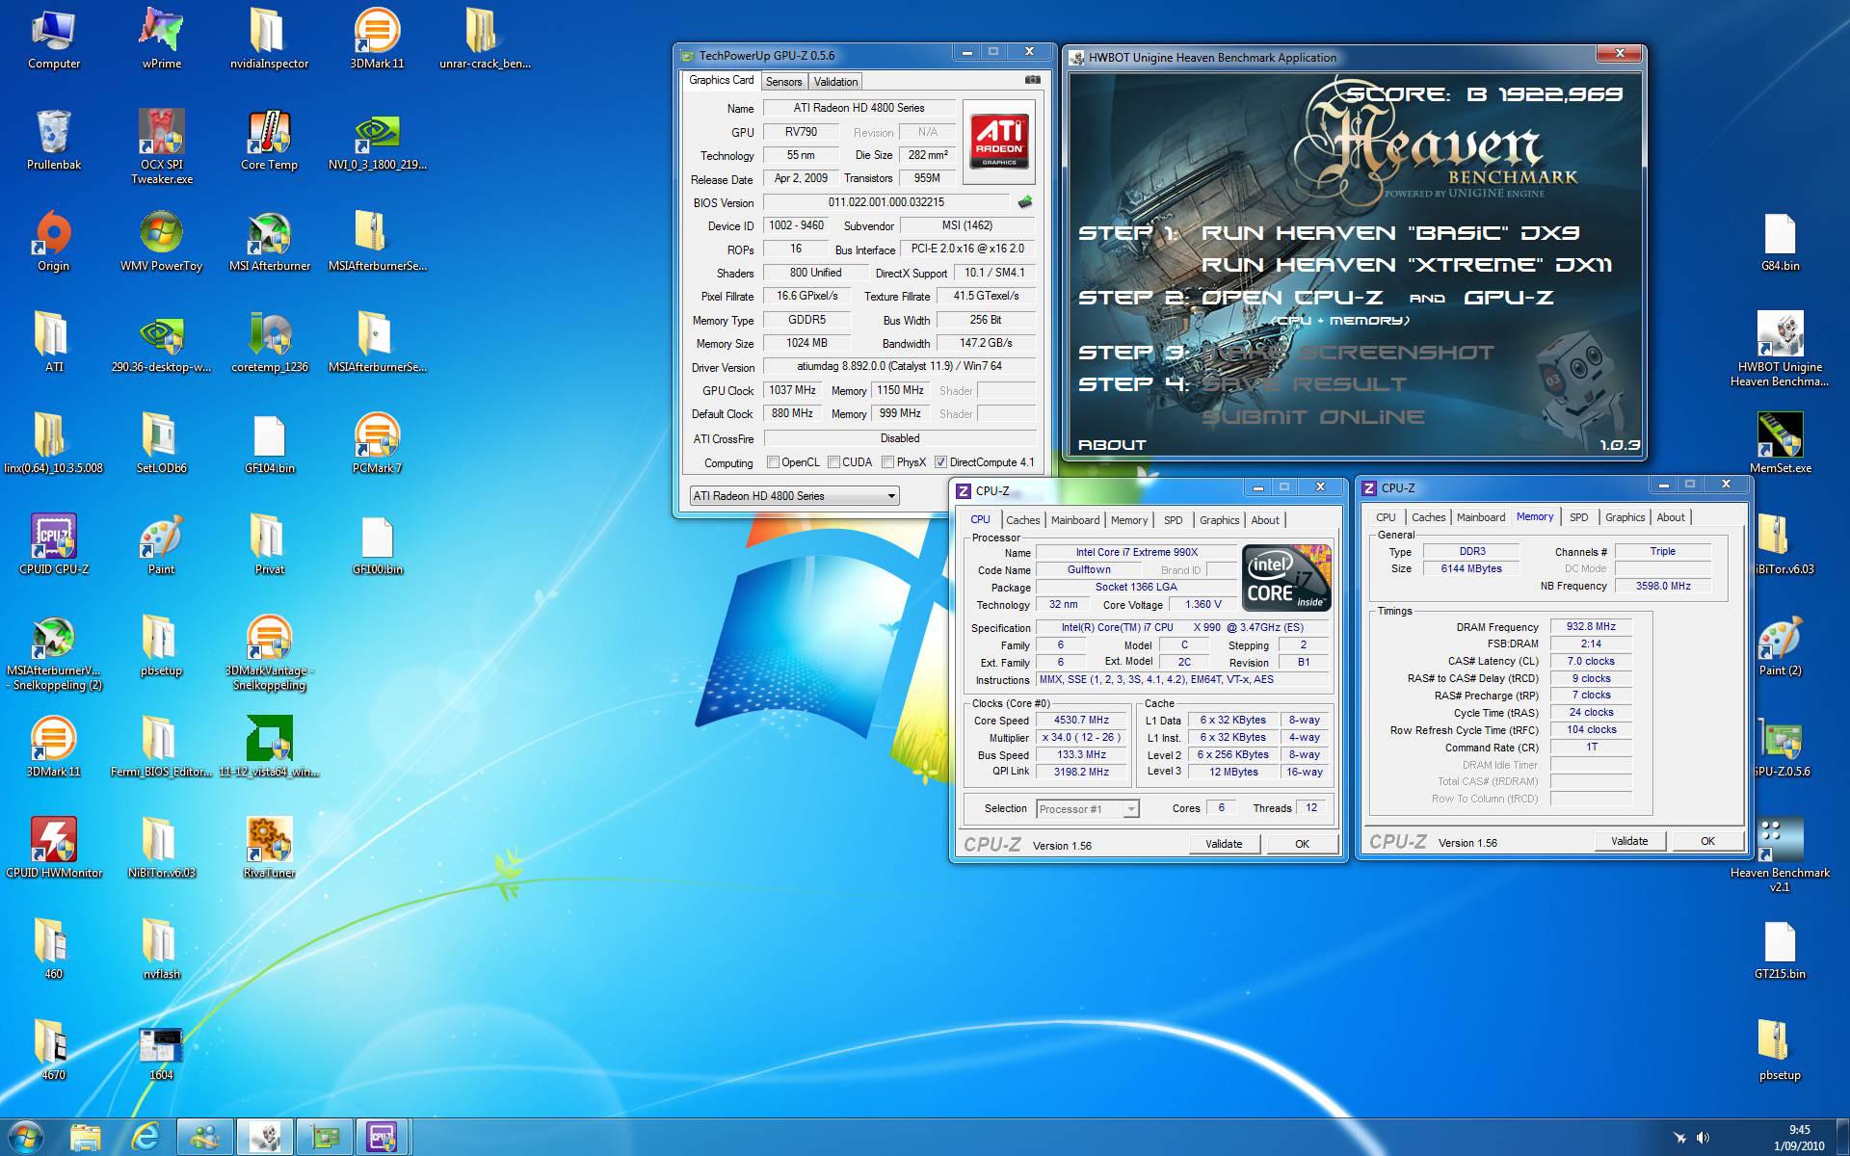Click Validate in the right CPU-Z window
This screenshot has height=1156, width=1850.
[1629, 841]
